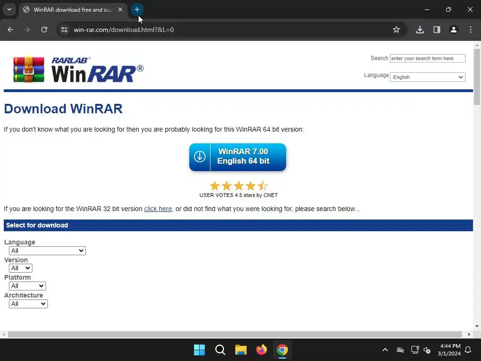Restore down the Chrome window

coord(449,9)
